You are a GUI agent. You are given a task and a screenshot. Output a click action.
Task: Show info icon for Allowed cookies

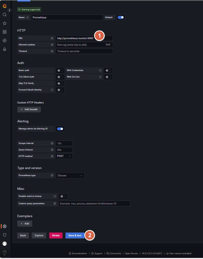tap(52, 45)
